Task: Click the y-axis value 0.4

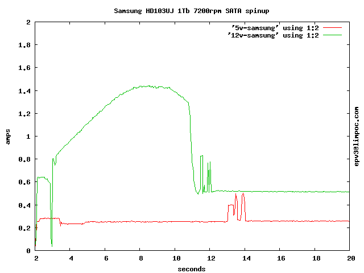Action: 24,205
